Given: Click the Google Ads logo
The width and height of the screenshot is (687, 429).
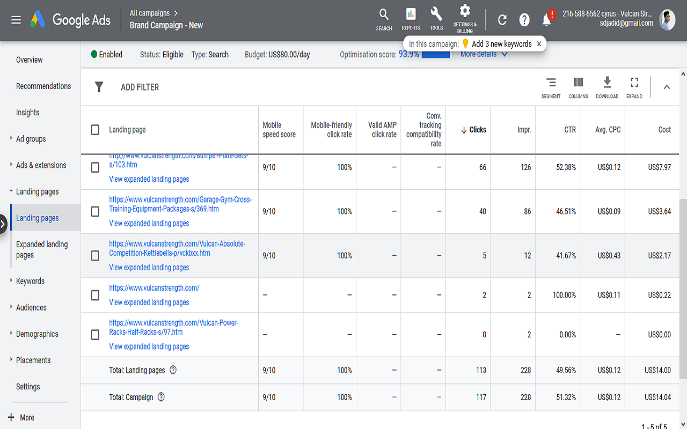Looking at the screenshot, I should 70,20.
